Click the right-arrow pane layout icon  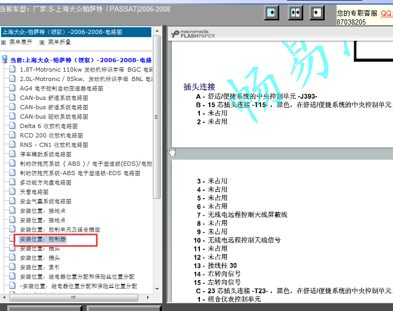pos(272,13)
